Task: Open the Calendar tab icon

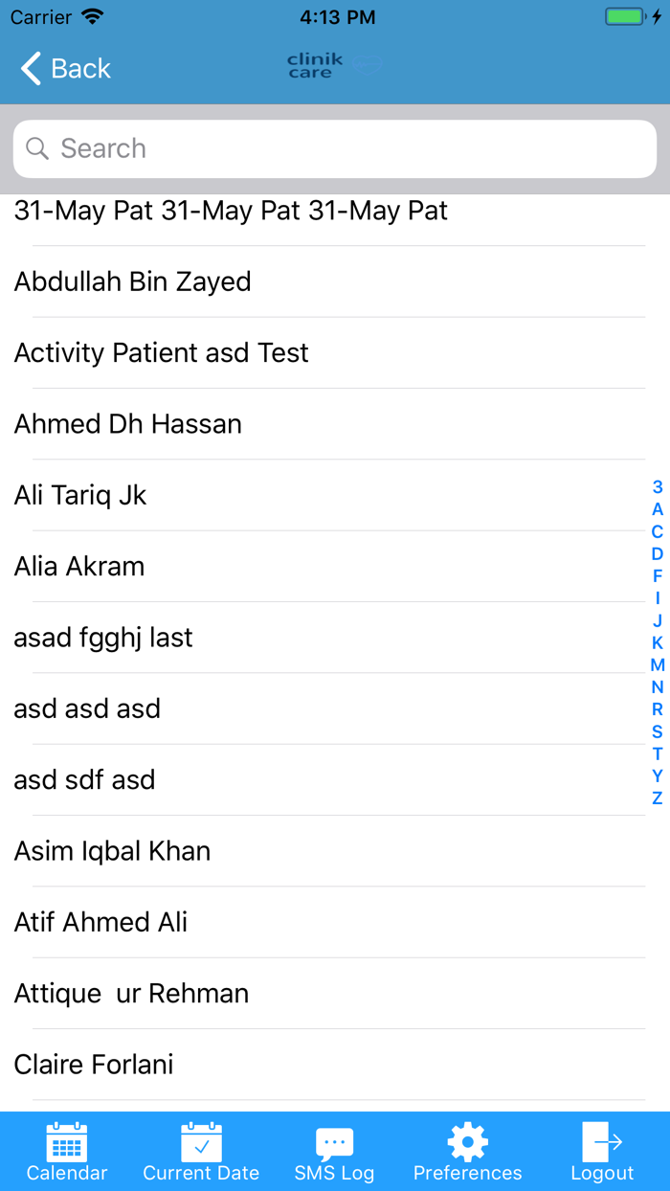Action: click(x=67, y=1142)
